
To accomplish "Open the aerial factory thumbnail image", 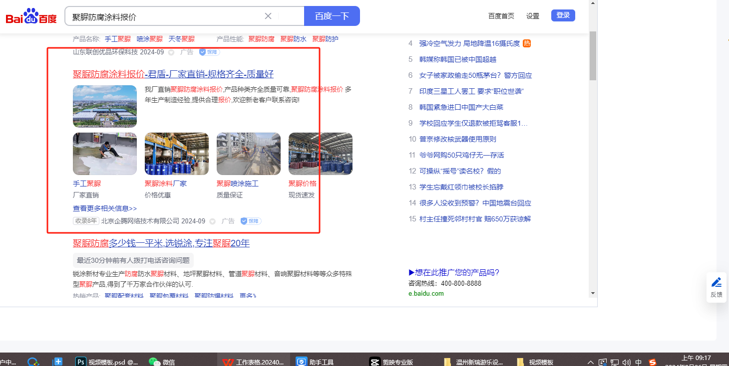I will 105,106.
